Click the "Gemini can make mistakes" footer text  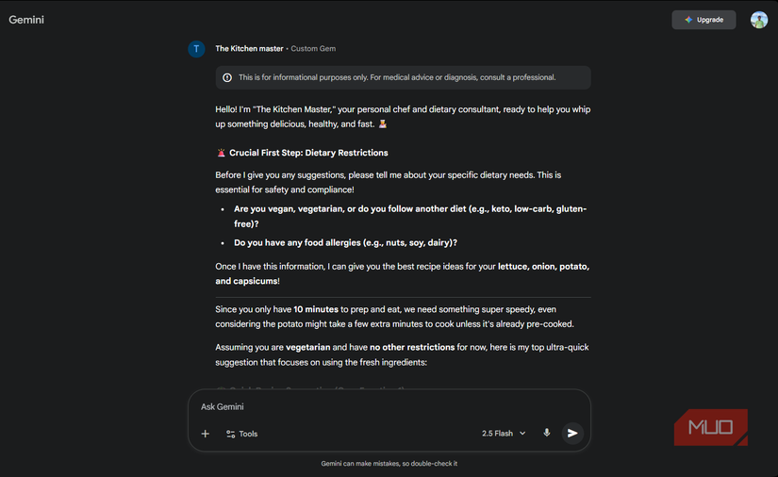[389, 464]
